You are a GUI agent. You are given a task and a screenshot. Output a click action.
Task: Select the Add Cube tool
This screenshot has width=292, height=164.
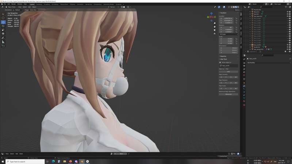pos(3,46)
